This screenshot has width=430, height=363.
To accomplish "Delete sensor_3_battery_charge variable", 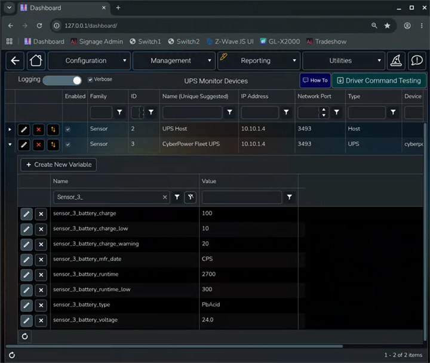I will [x=41, y=214].
